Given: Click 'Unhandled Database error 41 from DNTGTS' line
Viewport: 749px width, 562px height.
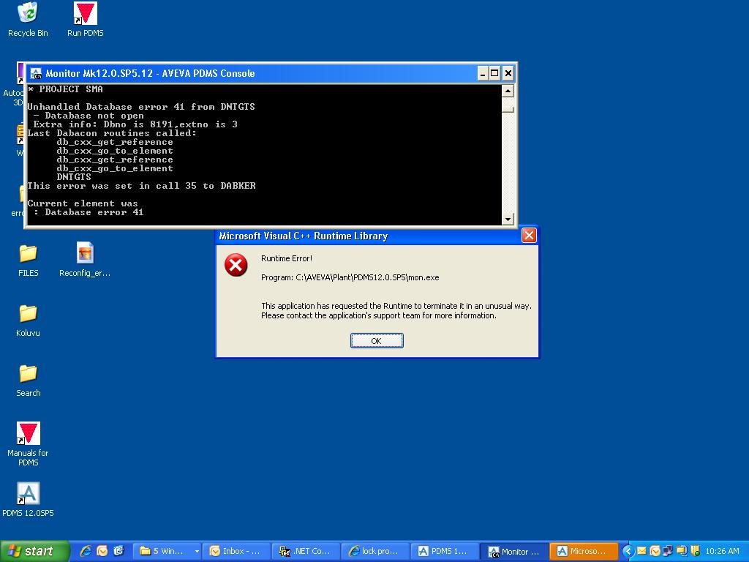Looking at the screenshot, I should click(141, 107).
